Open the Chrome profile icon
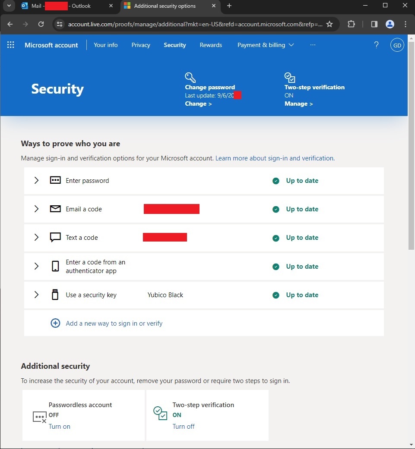Image resolution: width=415 pixels, height=449 pixels. click(x=390, y=24)
